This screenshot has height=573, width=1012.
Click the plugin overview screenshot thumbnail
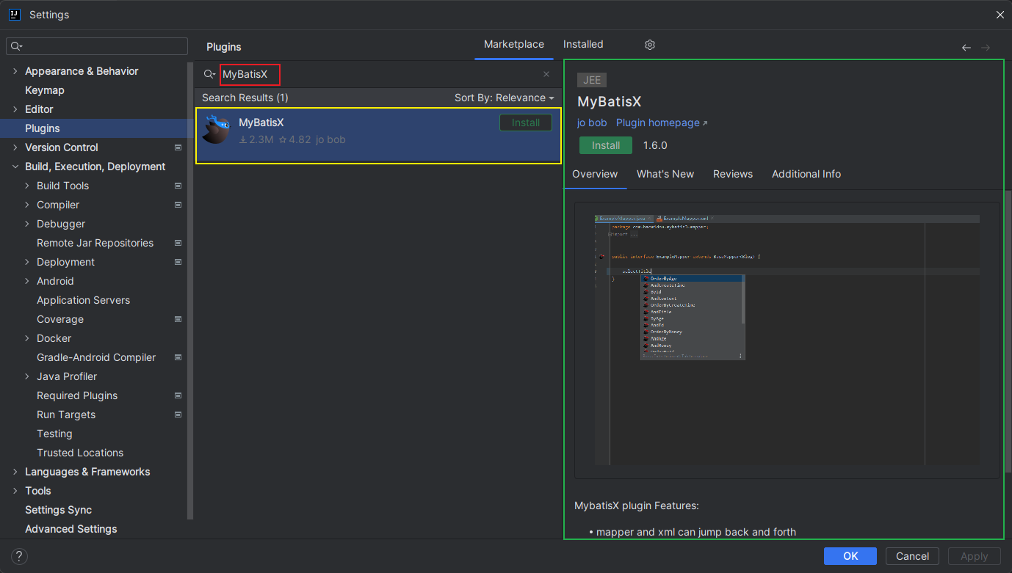click(787, 340)
